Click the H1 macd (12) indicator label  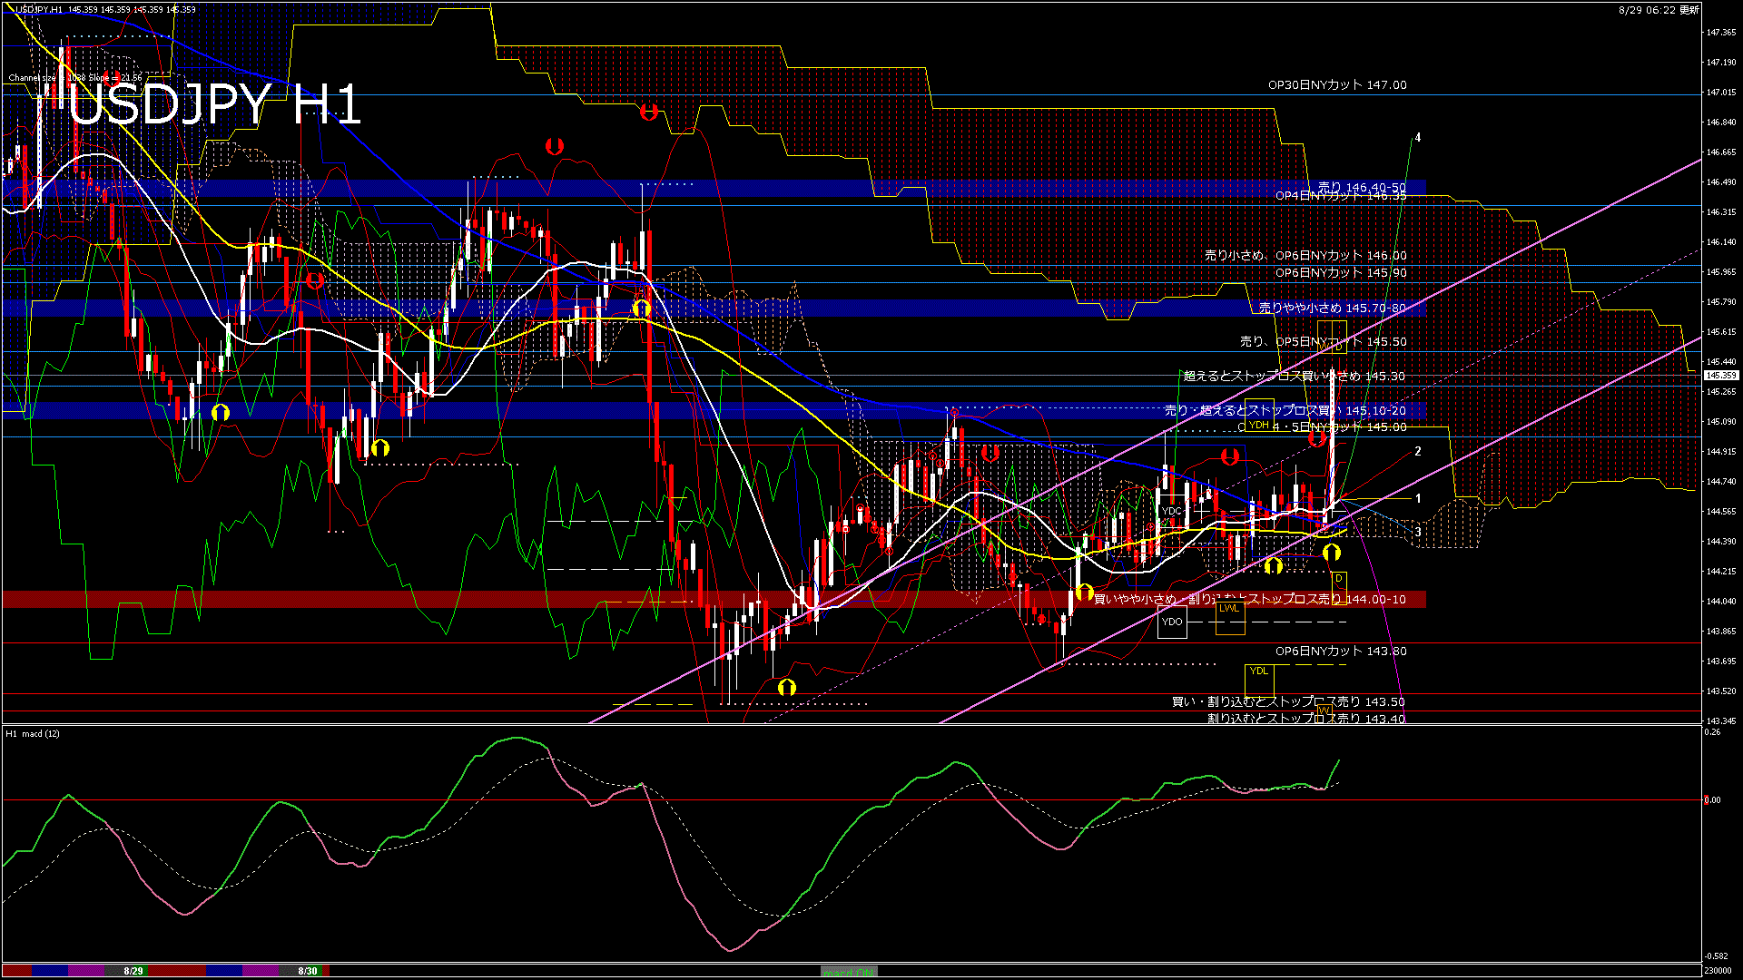pos(33,733)
